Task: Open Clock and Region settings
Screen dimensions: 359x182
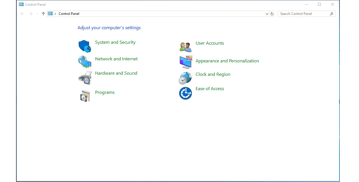Action: pos(213,74)
